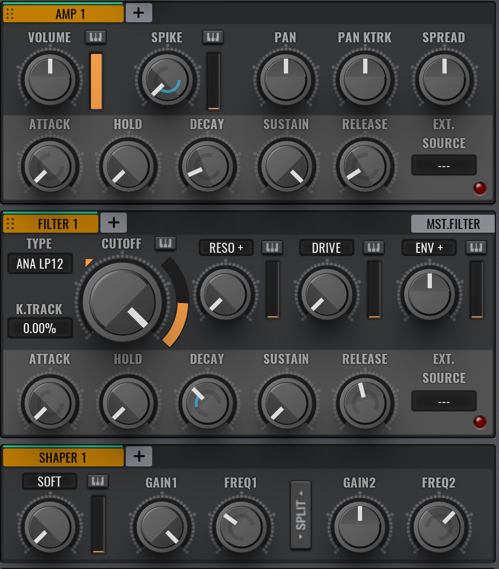Screen dimensions: 499x569
Task: Click the GAIN2 knob
Action: (359, 527)
